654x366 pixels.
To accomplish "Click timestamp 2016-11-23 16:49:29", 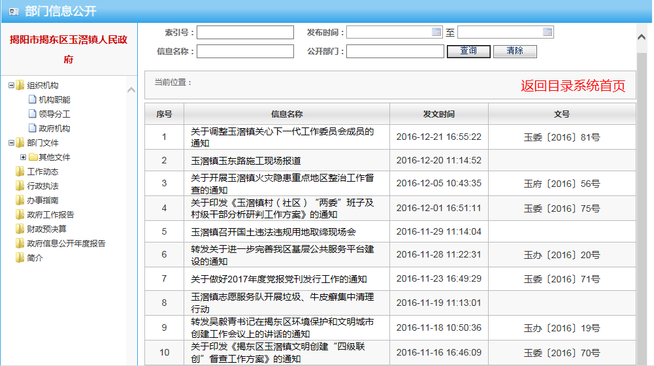I will point(439,279).
